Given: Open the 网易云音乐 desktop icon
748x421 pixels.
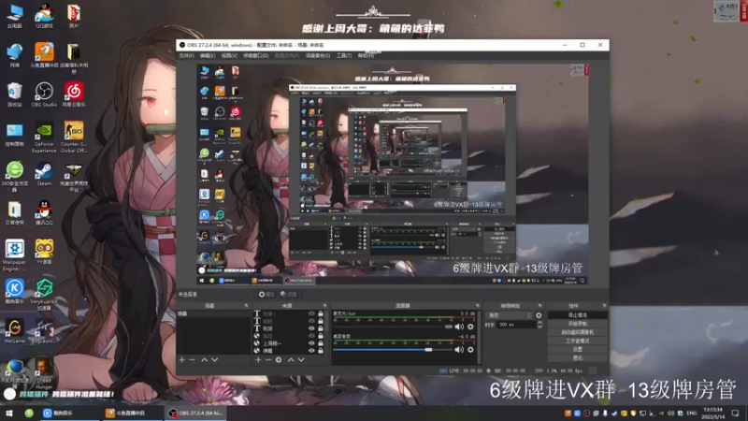Looking at the screenshot, I should pyautogui.click(x=74, y=94).
